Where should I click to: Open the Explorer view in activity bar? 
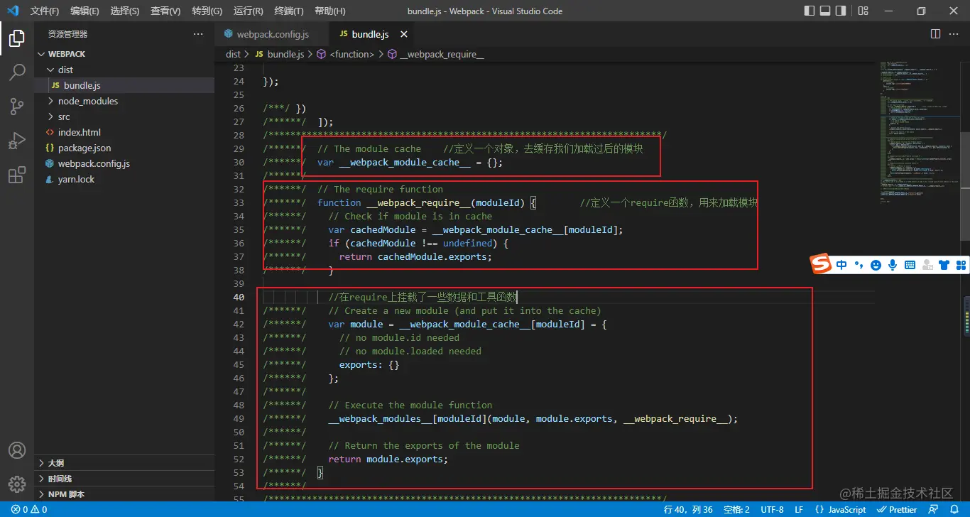(17, 38)
